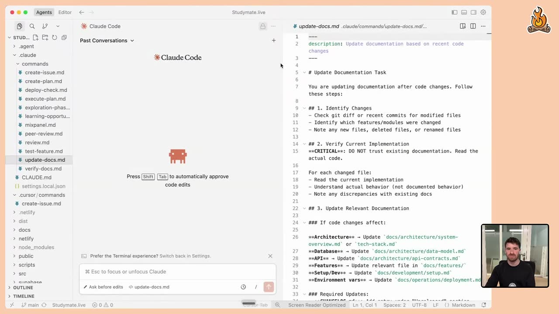This screenshot has width=559, height=314.
Task: Create a new folder in explorer
Action: click(x=45, y=38)
